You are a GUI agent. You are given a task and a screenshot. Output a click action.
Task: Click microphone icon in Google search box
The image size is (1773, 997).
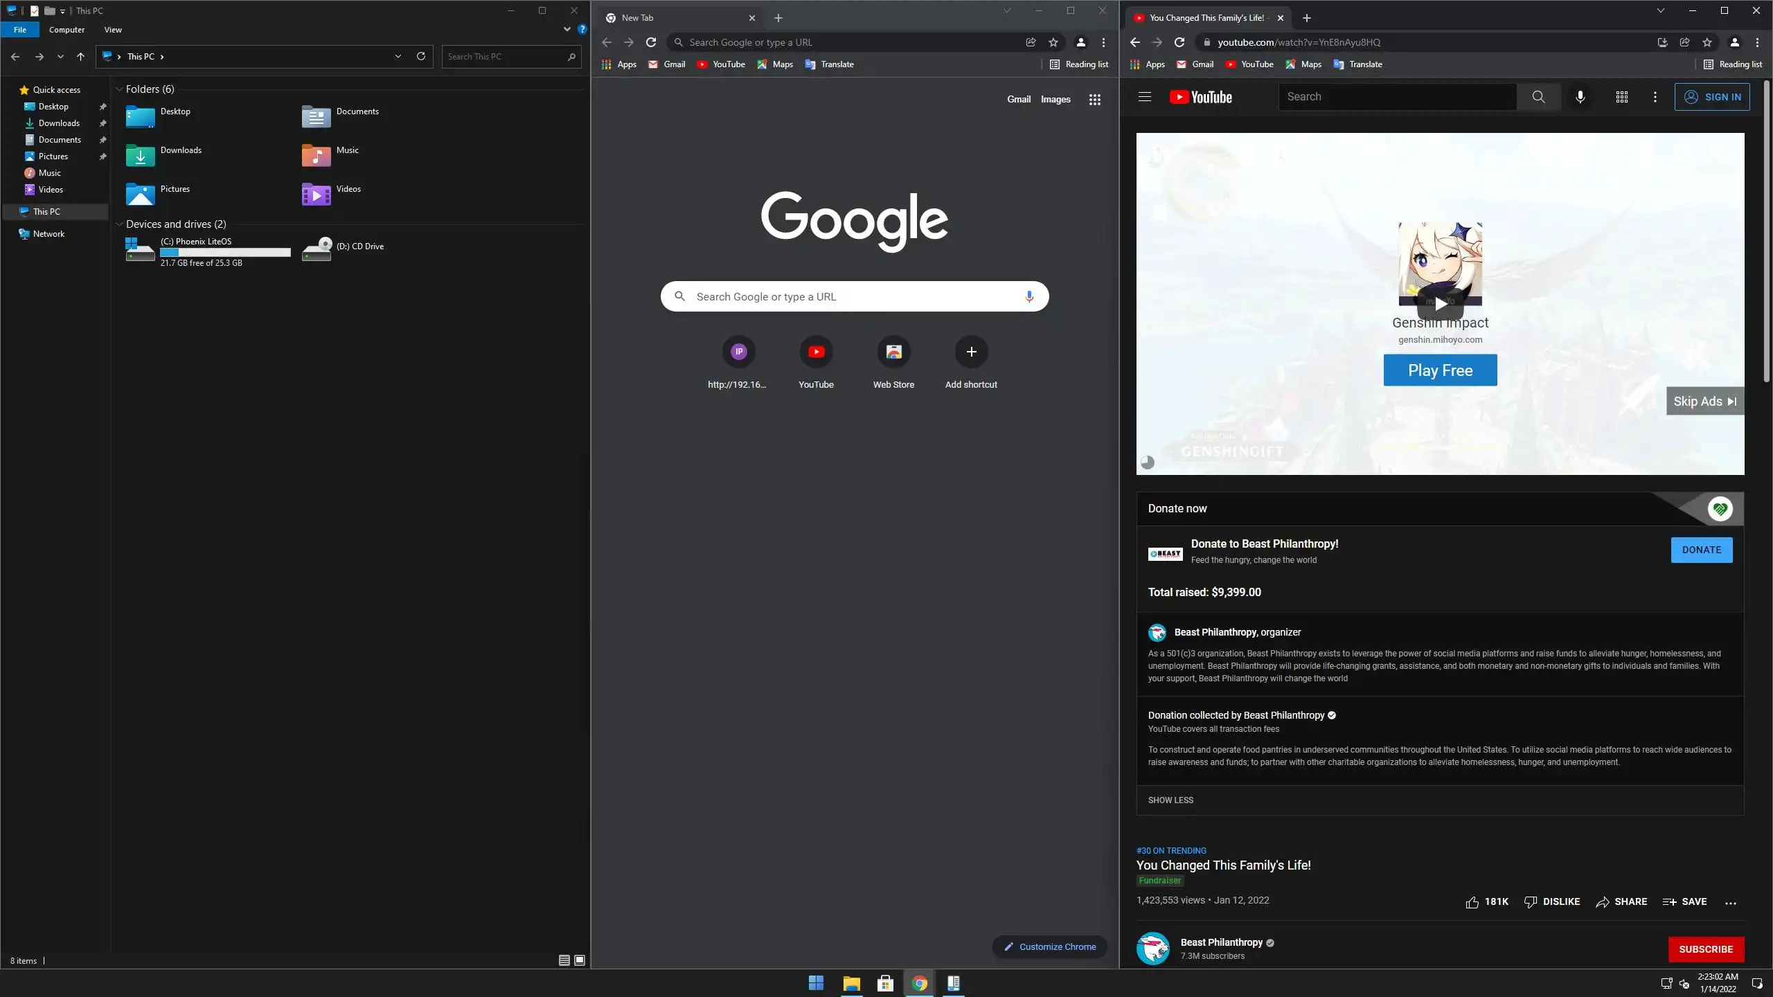(x=1029, y=296)
